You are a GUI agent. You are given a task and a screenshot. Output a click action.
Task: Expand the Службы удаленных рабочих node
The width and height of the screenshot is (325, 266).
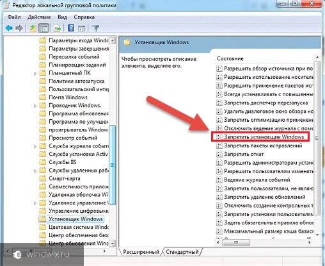coord(35,170)
